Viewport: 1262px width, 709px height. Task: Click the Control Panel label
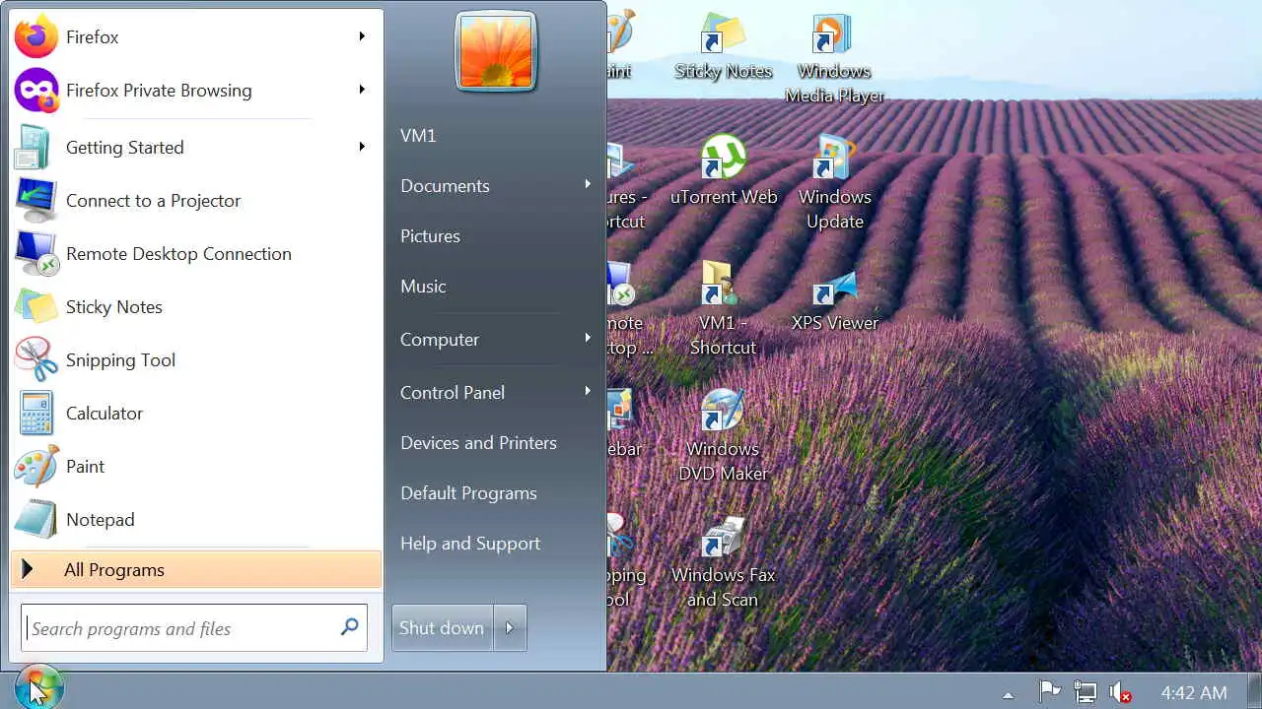(453, 393)
